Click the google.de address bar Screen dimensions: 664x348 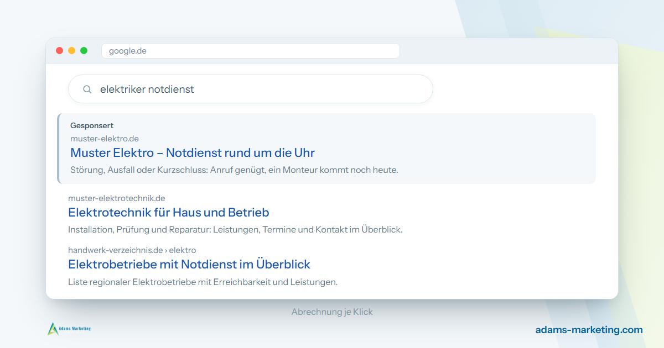click(x=250, y=51)
